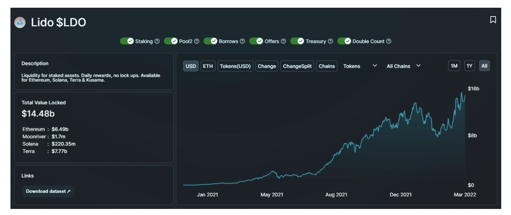511x215 pixels.
Task: Disable the Staking toggle
Action: pyautogui.click(x=127, y=41)
